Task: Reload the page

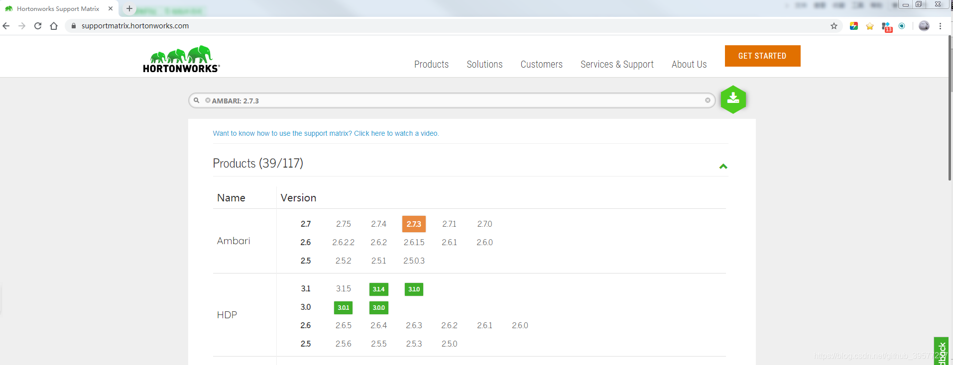Action: click(x=38, y=26)
